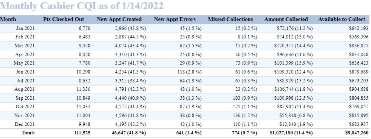The height and width of the screenshot is (139, 371).
Task: Click the 'Pts Checked Out' column header
Action: tap(64, 19)
